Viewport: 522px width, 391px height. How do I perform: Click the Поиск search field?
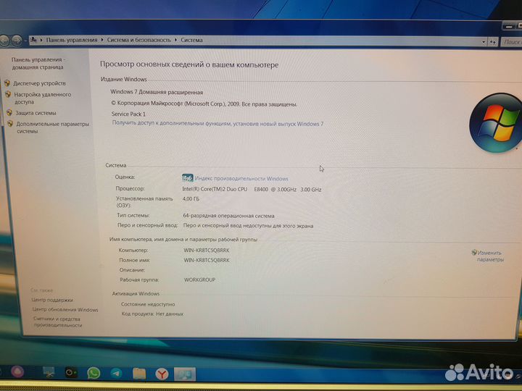point(511,42)
